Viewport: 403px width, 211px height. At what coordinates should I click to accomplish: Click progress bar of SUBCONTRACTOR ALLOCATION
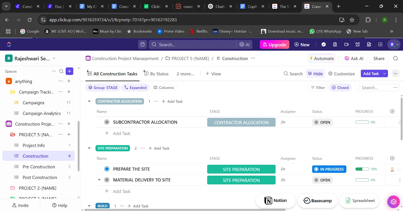coord(362,122)
